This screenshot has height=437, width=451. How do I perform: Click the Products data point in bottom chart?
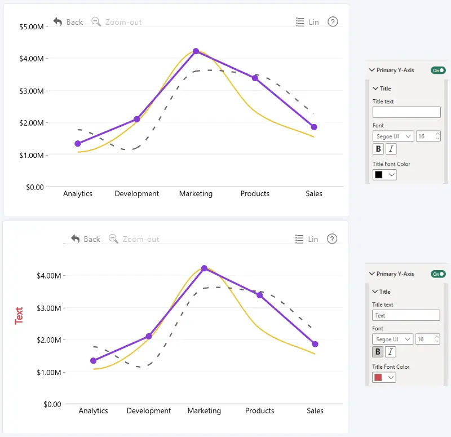pos(259,295)
